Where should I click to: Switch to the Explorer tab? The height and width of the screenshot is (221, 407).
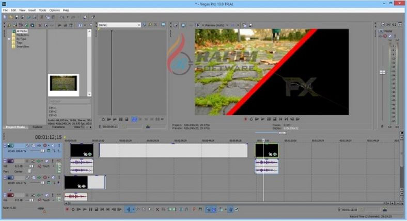[x=37, y=127]
